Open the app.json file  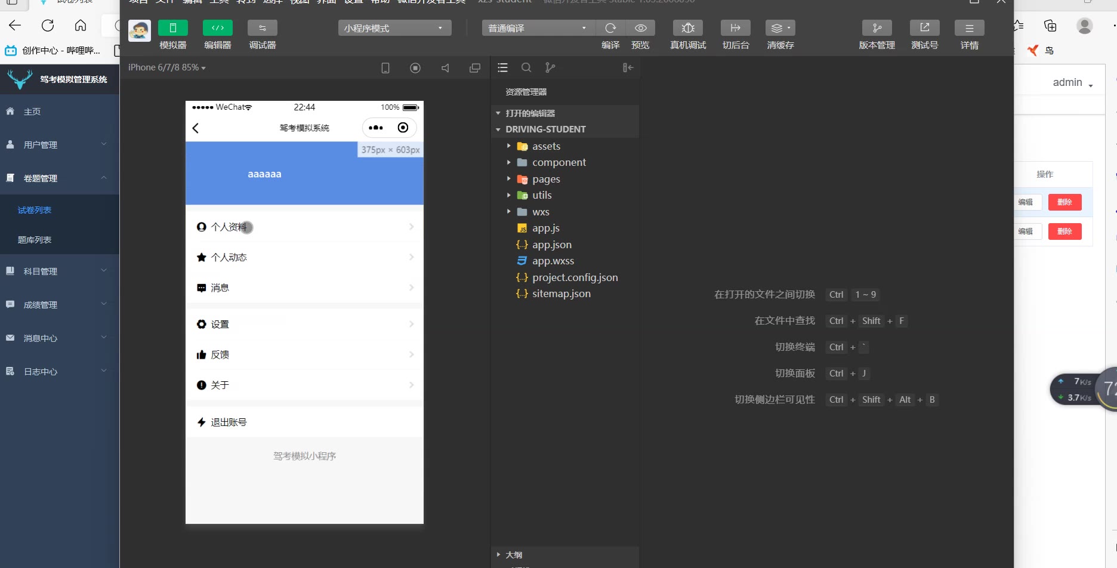(x=551, y=245)
